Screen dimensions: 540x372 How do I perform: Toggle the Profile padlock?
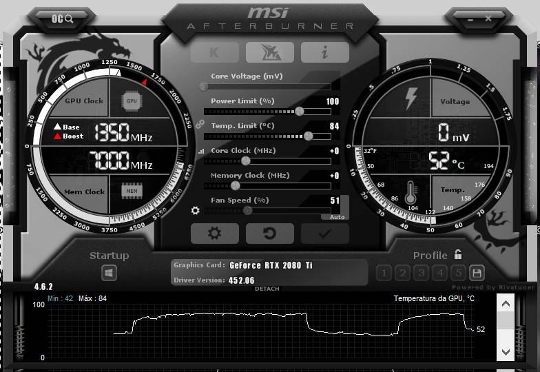tap(457, 255)
